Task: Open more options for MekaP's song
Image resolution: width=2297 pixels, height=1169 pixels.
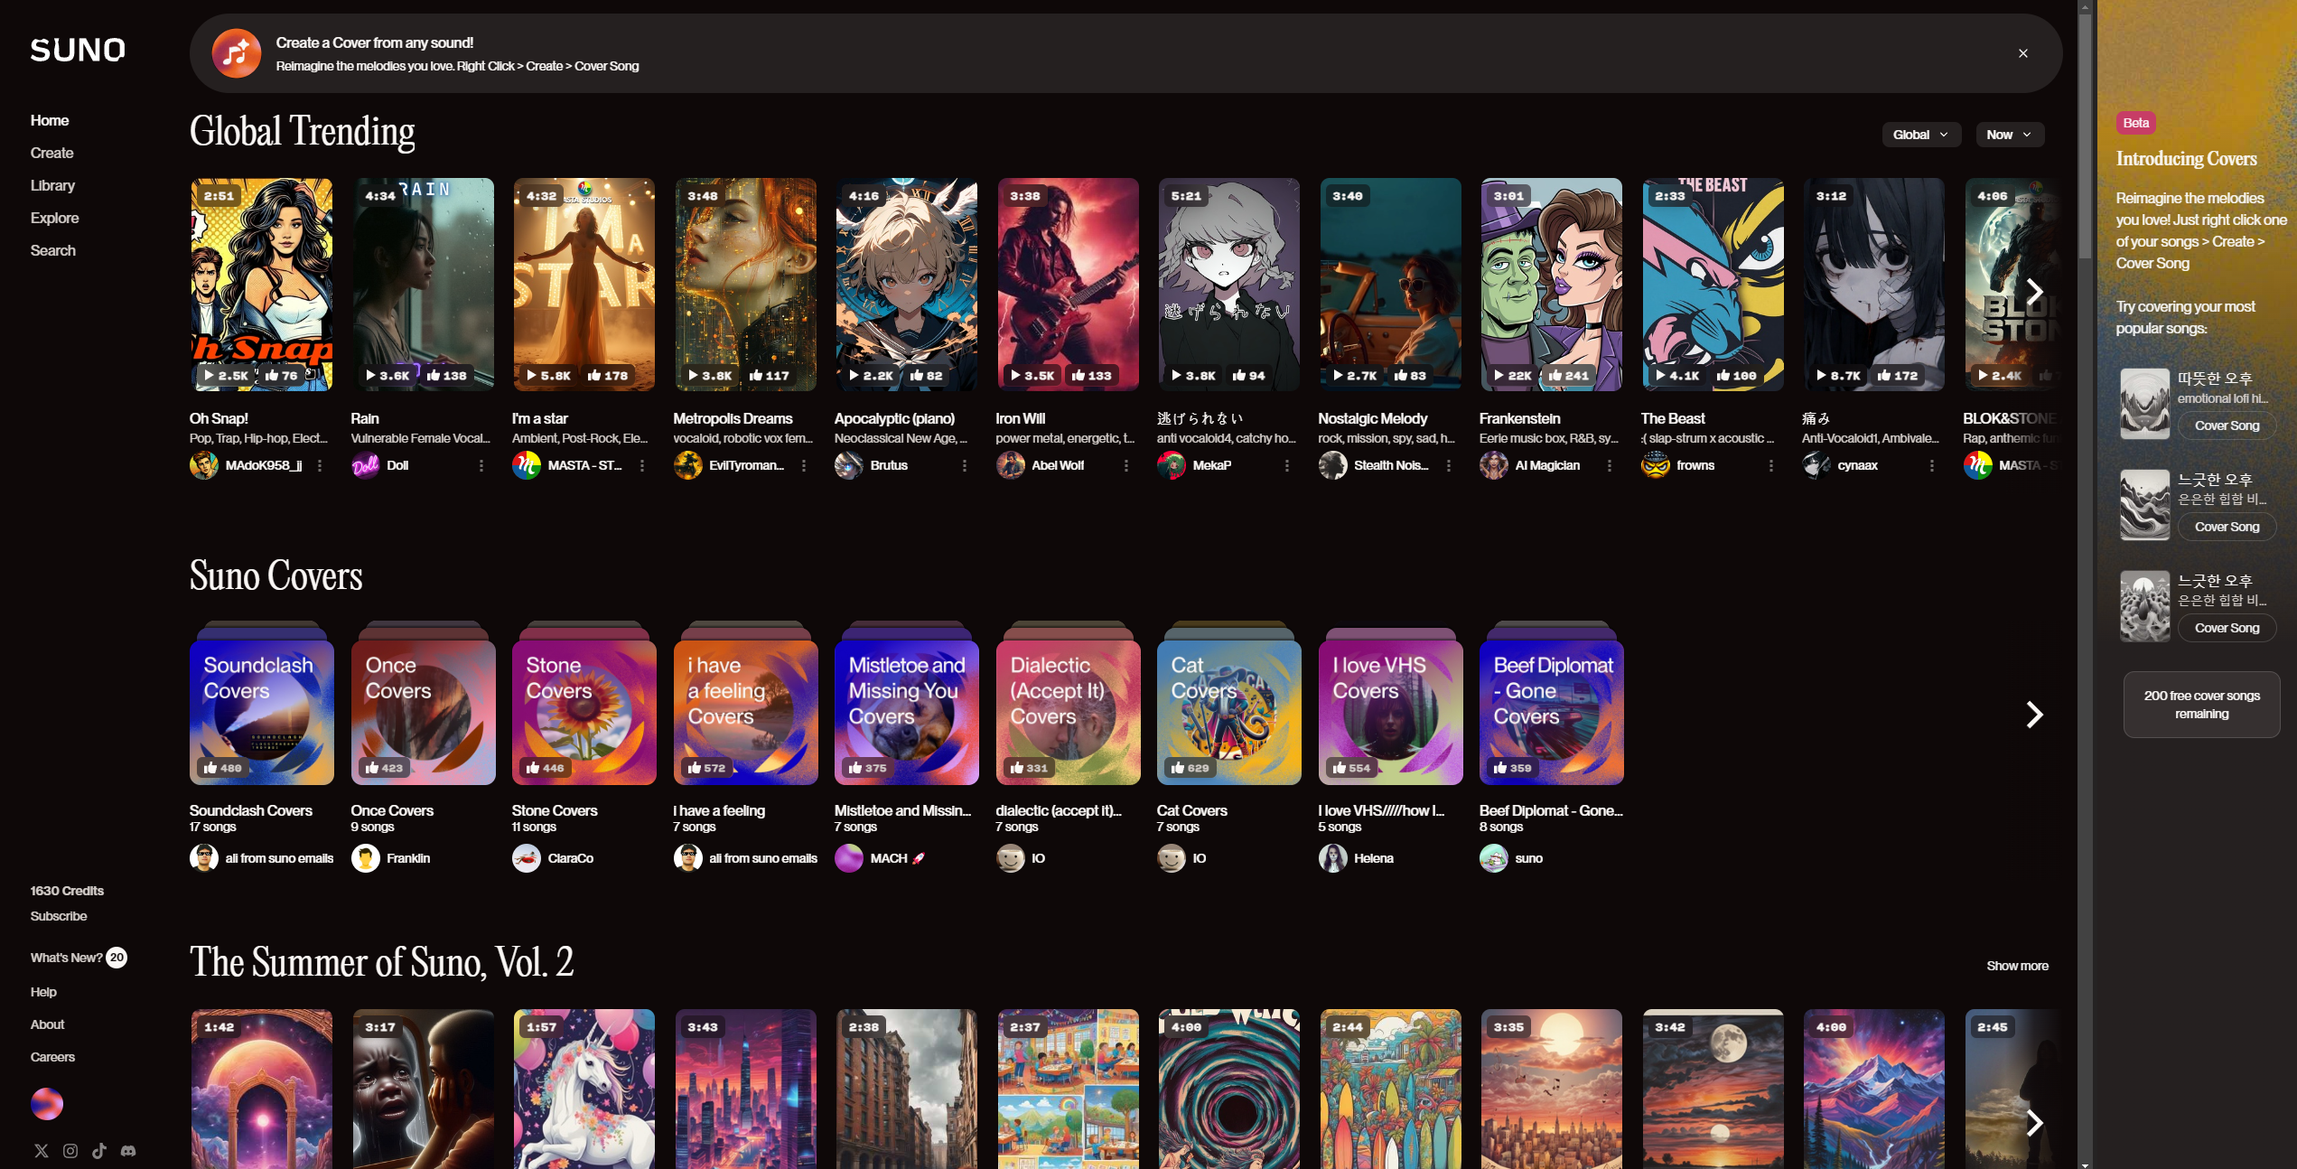Action: 1287,465
